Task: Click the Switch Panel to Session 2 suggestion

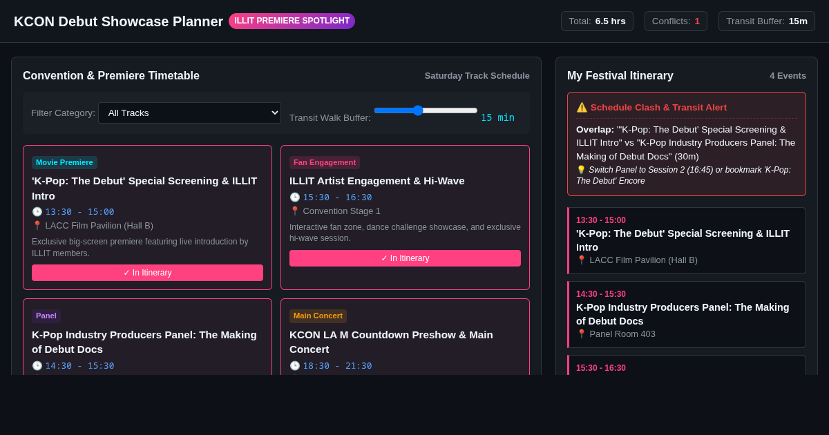Action: (x=683, y=175)
